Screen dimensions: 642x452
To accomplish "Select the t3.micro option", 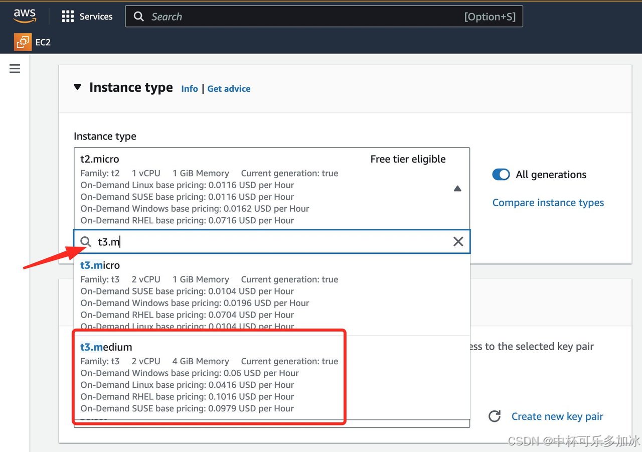I will 272,294.
